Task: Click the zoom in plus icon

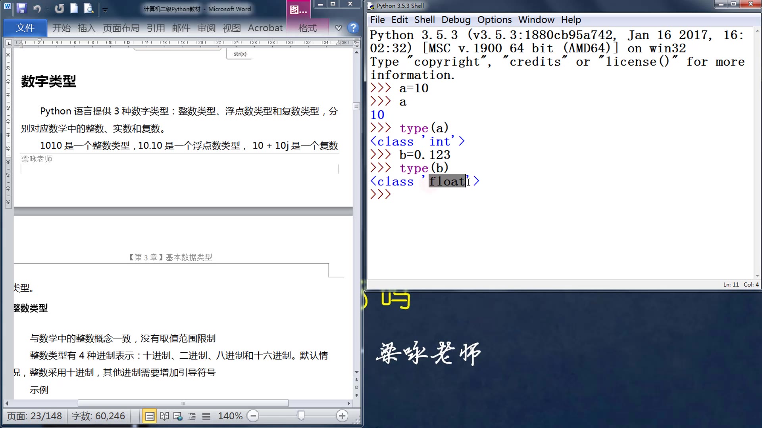Action: coord(342,416)
